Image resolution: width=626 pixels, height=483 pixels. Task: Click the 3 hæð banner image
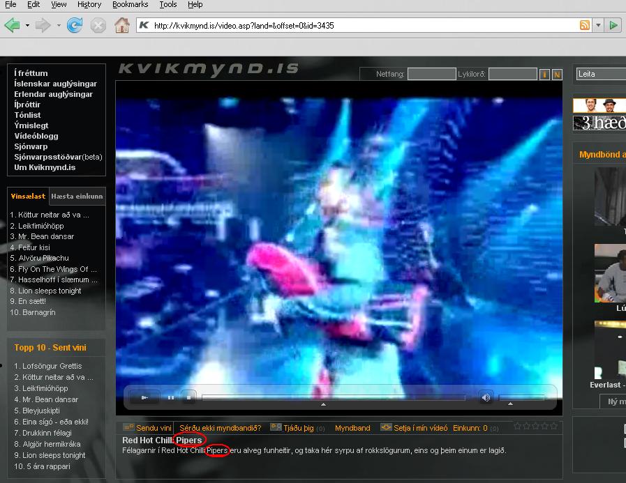[x=599, y=123]
